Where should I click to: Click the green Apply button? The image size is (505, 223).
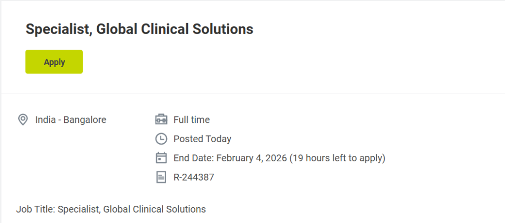[54, 62]
